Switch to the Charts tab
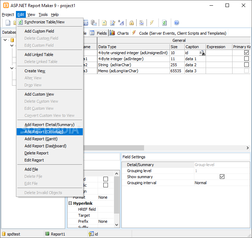This screenshot has width=252, height=238. [x=119, y=33]
